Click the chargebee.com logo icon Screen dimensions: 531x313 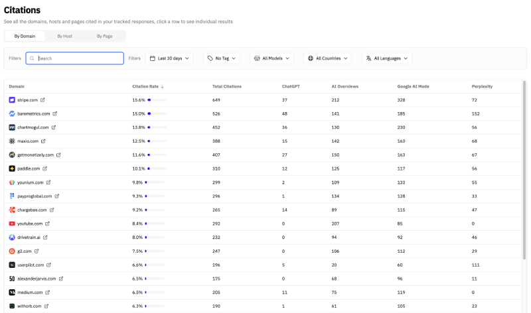[12, 210]
